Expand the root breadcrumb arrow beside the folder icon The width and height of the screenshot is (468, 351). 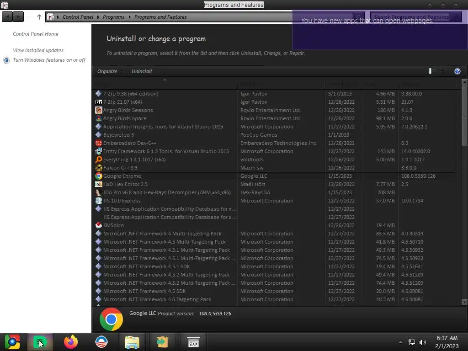tap(58, 17)
